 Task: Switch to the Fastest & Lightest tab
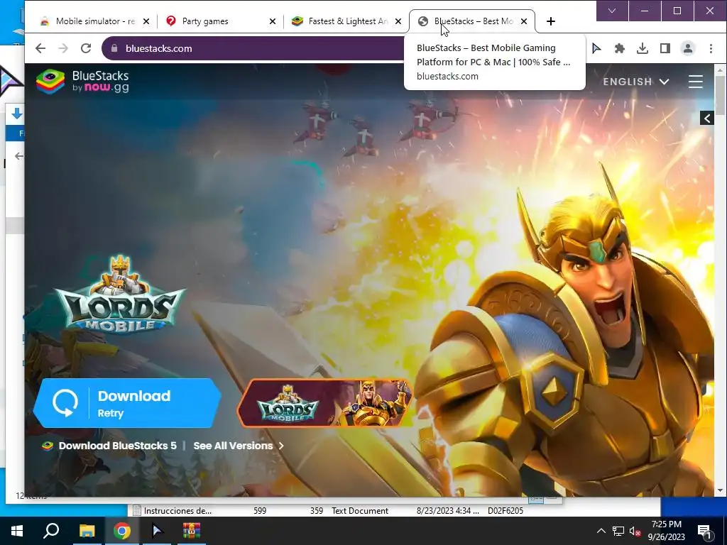pos(348,21)
